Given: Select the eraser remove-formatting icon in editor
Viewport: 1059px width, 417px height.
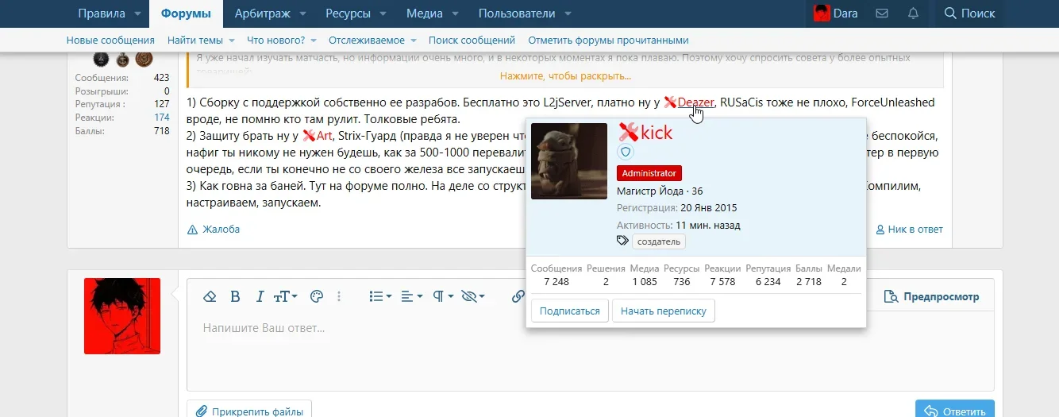Looking at the screenshot, I should pyautogui.click(x=210, y=296).
